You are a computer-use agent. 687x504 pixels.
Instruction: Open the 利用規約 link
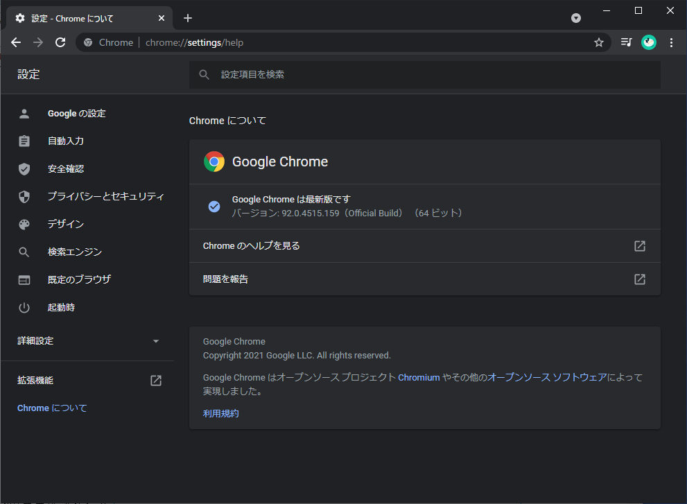[x=220, y=413]
